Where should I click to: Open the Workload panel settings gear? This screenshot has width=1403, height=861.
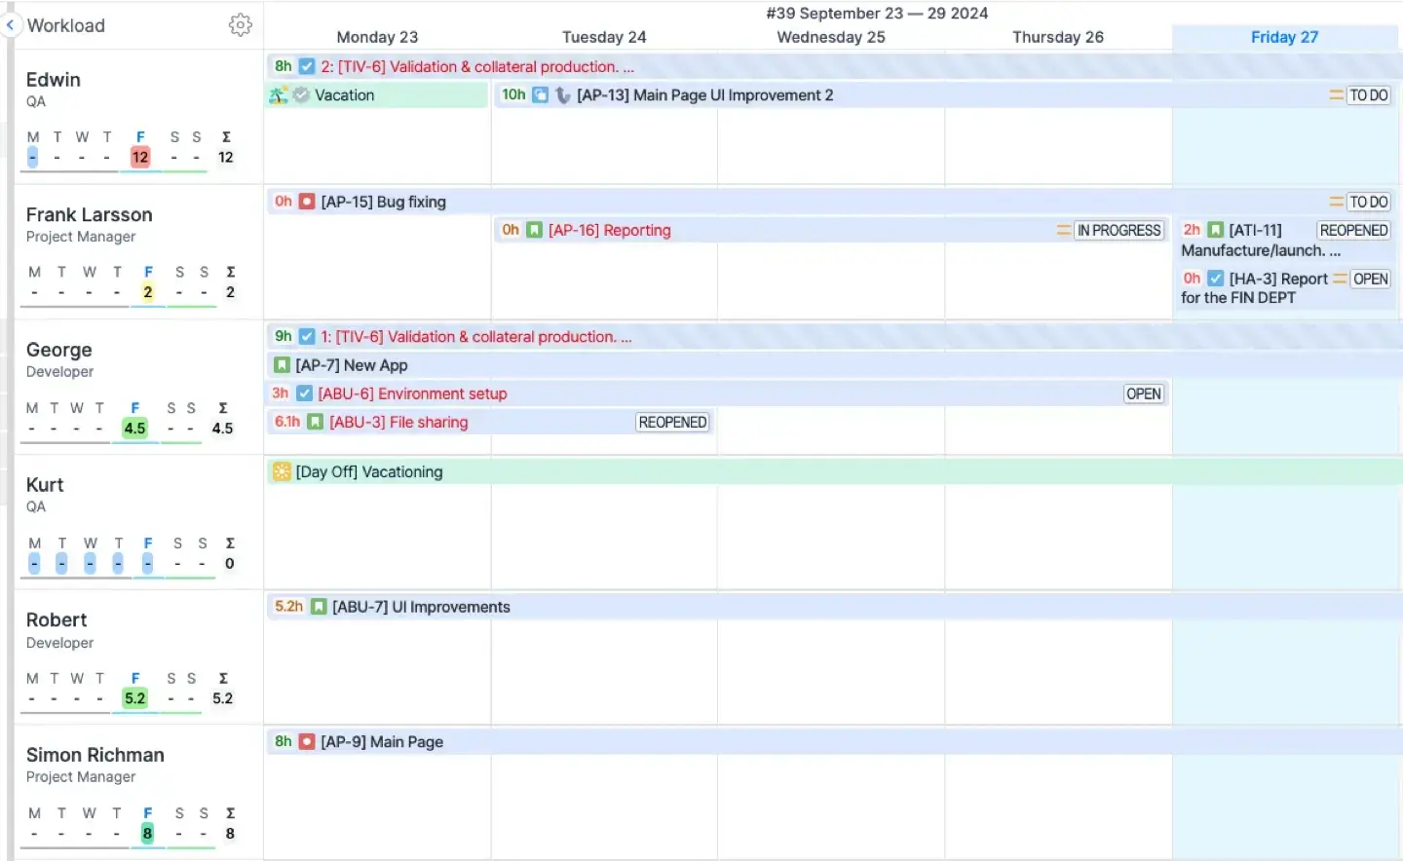[x=241, y=25]
